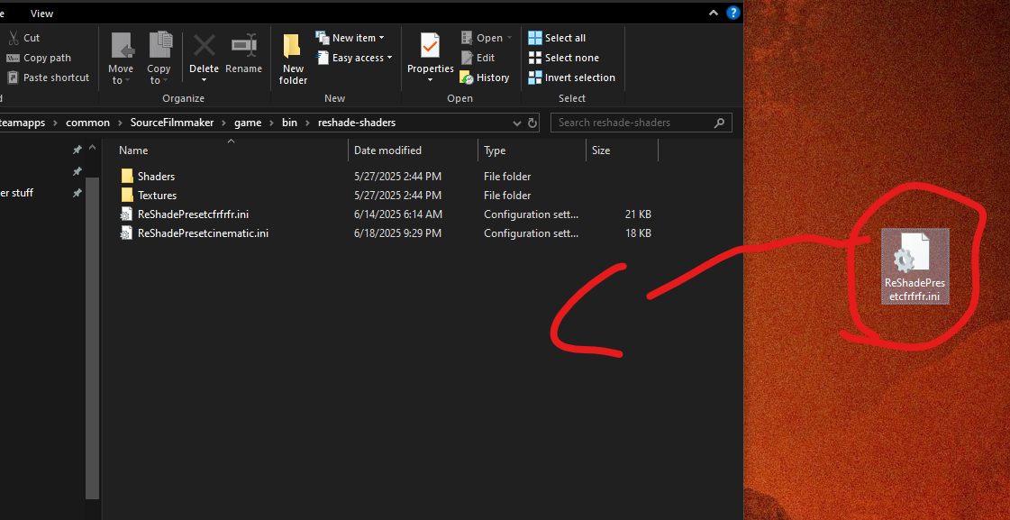The width and height of the screenshot is (1010, 520).
Task: Open file History
Action: coord(485,78)
